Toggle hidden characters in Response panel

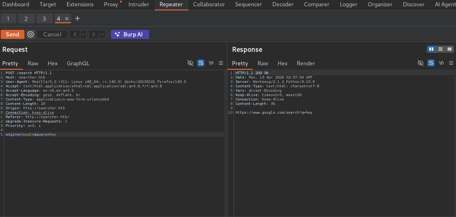(x=421, y=63)
